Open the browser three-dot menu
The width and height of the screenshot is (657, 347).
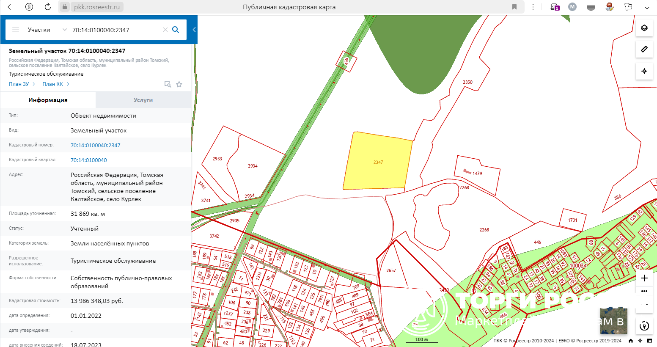coord(533,7)
